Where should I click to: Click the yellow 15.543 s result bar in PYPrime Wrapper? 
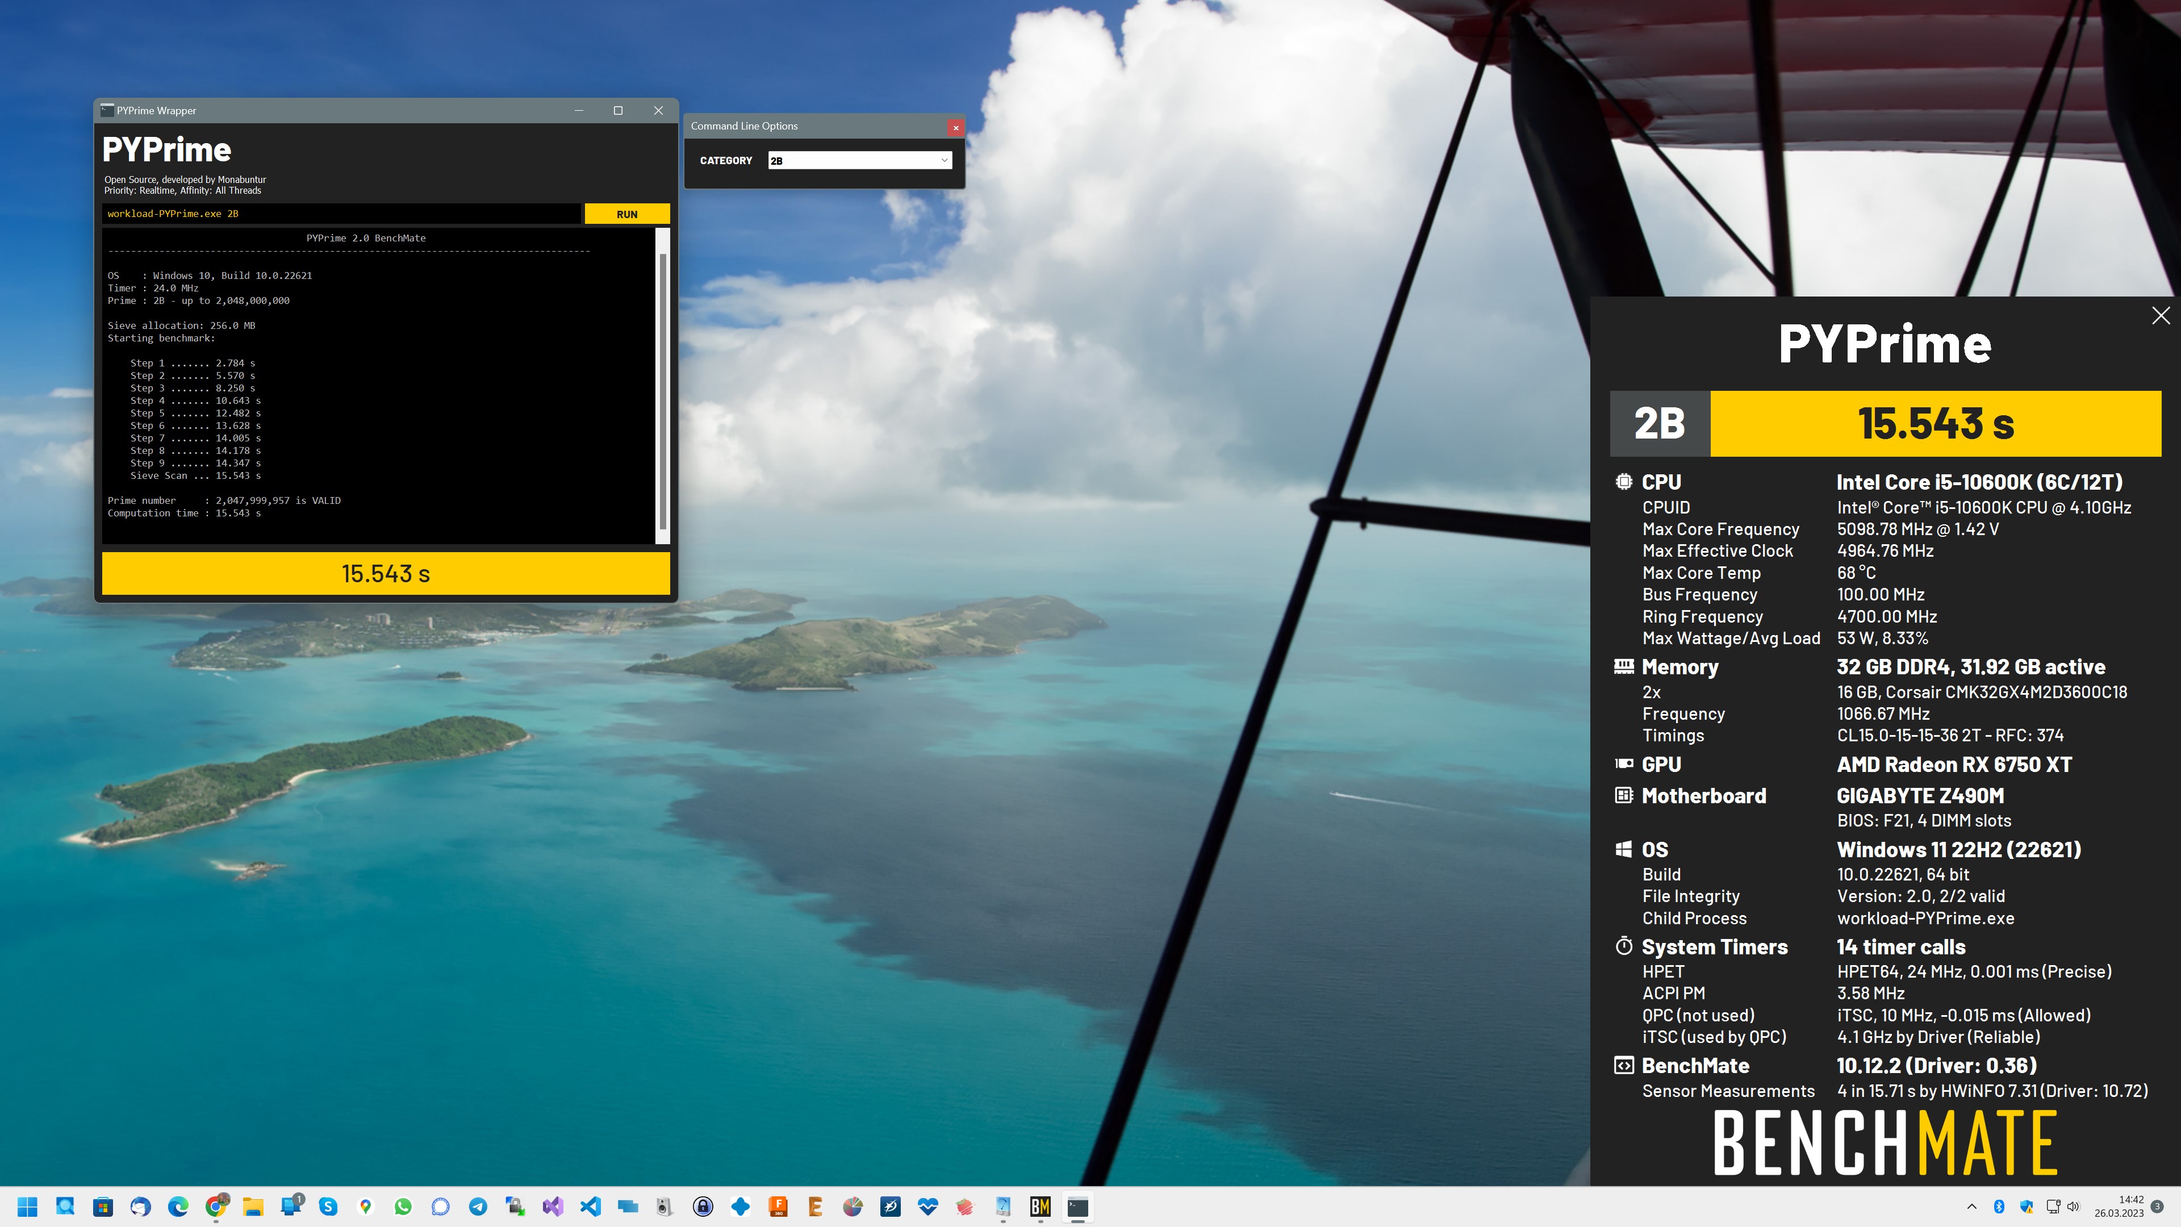pyautogui.click(x=386, y=573)
